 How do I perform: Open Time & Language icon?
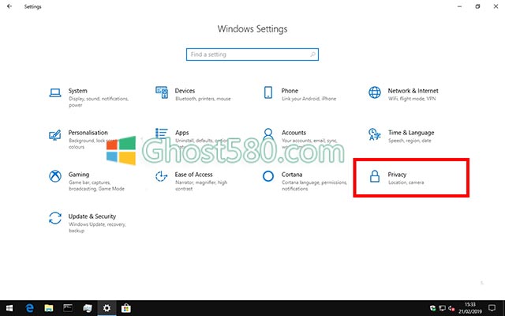pyautogui.click(x=375, y=134)
